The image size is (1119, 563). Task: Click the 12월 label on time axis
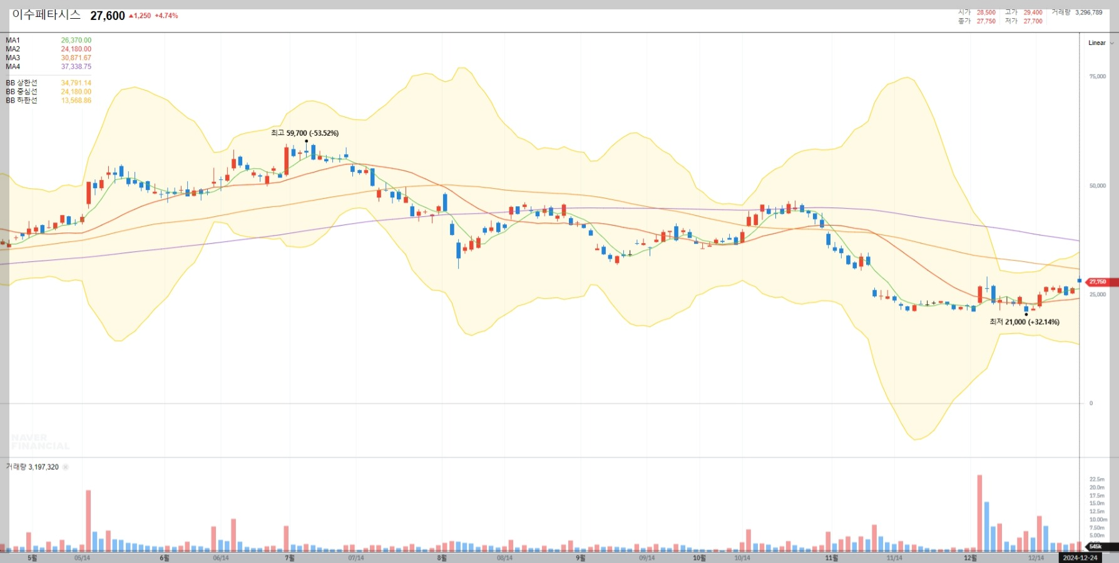tap(971, 558)
